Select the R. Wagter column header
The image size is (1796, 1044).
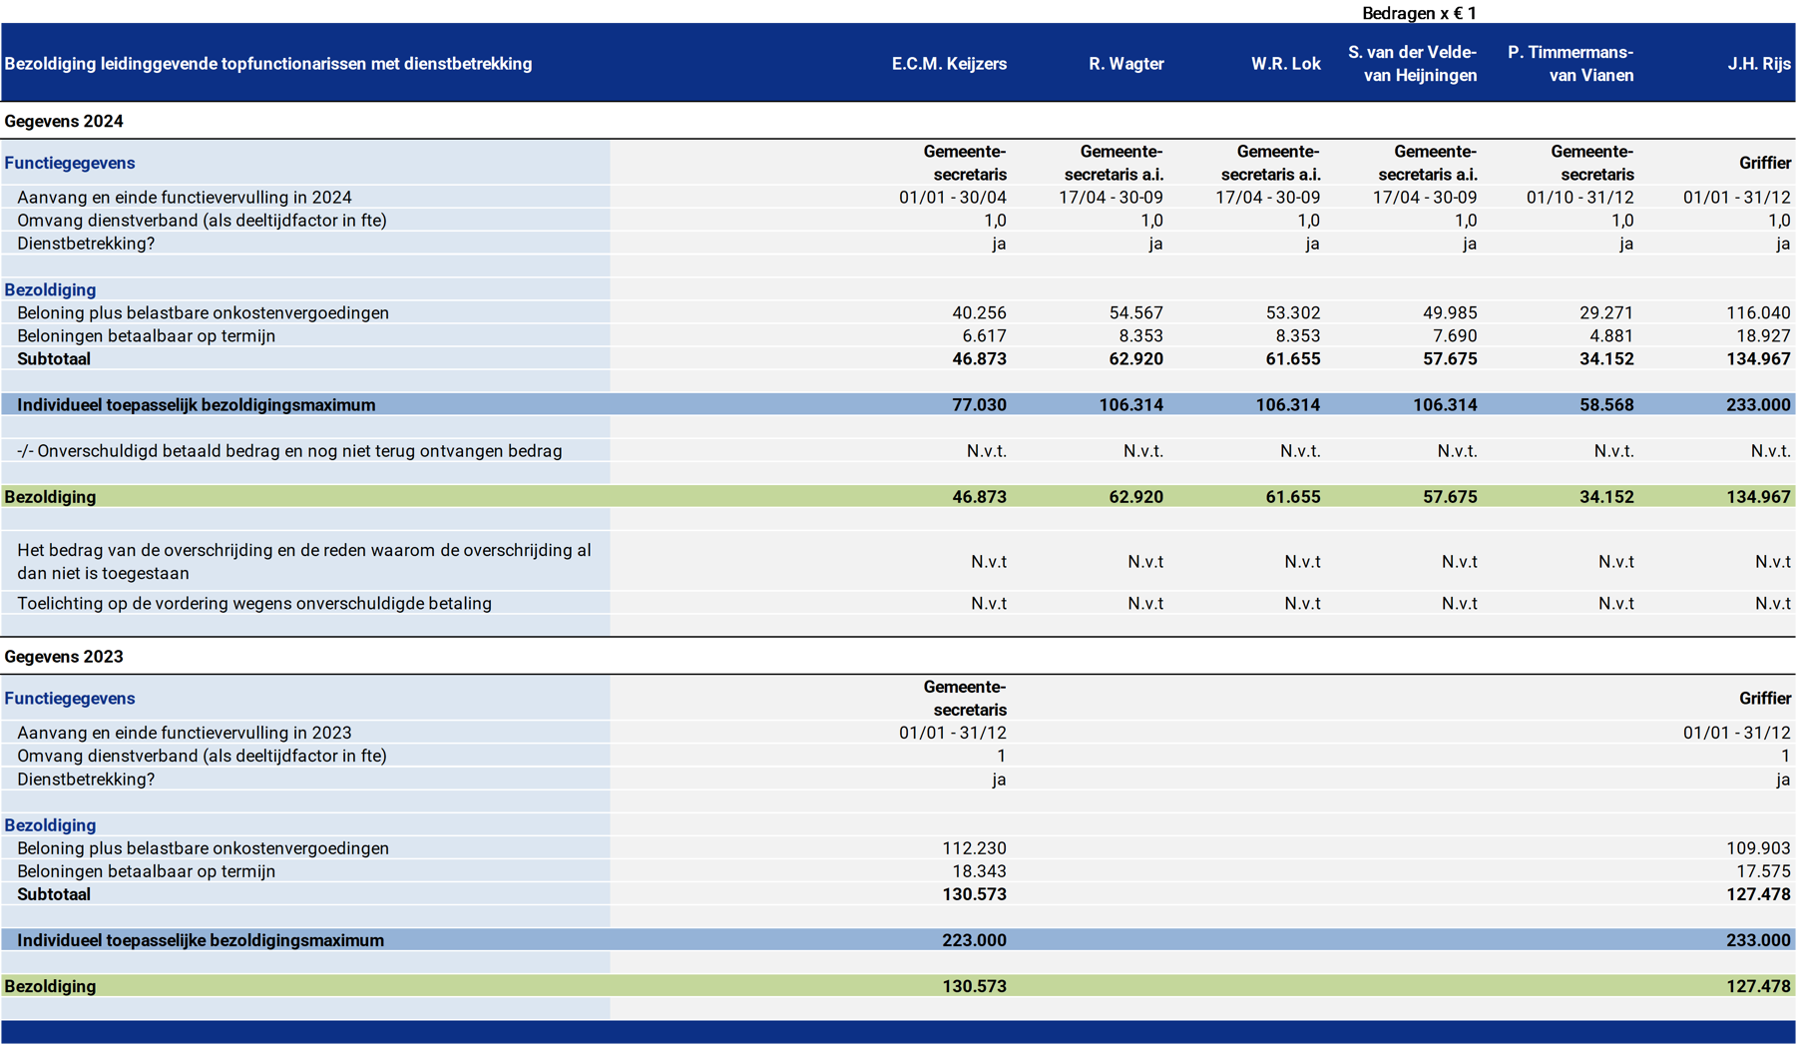tap(1125, 64)
